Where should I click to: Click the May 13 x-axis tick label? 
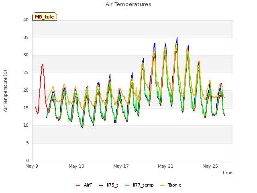coord(76,166)
